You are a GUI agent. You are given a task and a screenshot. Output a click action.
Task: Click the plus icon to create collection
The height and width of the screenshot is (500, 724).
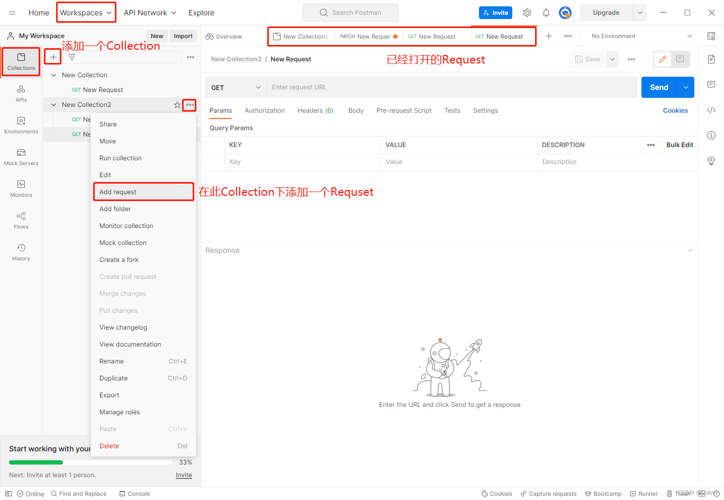point(53,57)
